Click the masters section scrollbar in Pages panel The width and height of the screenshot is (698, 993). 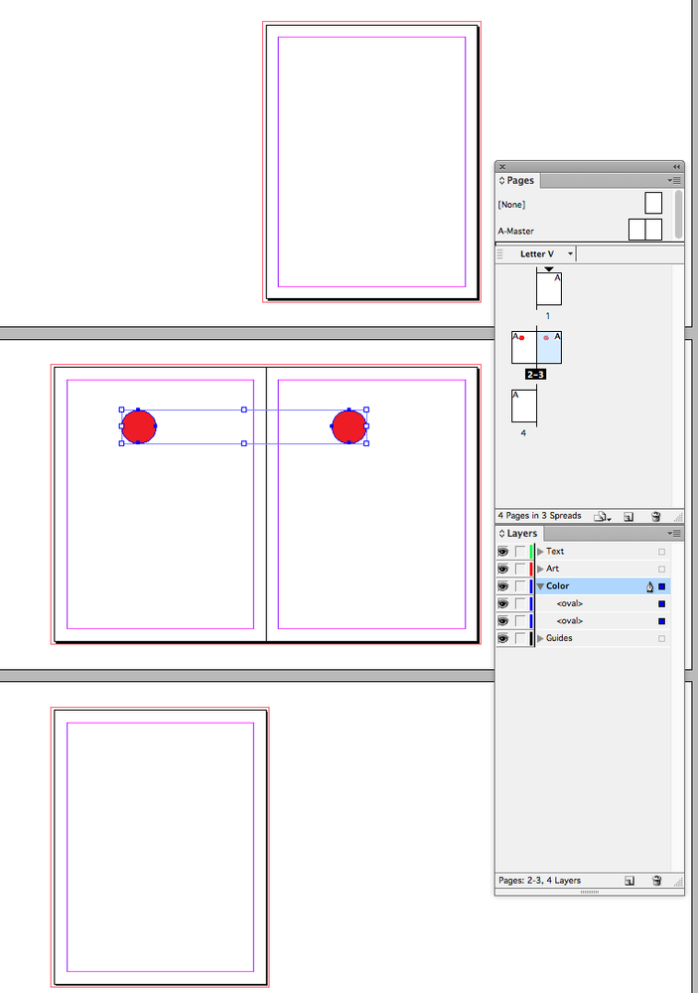point(679,214)
